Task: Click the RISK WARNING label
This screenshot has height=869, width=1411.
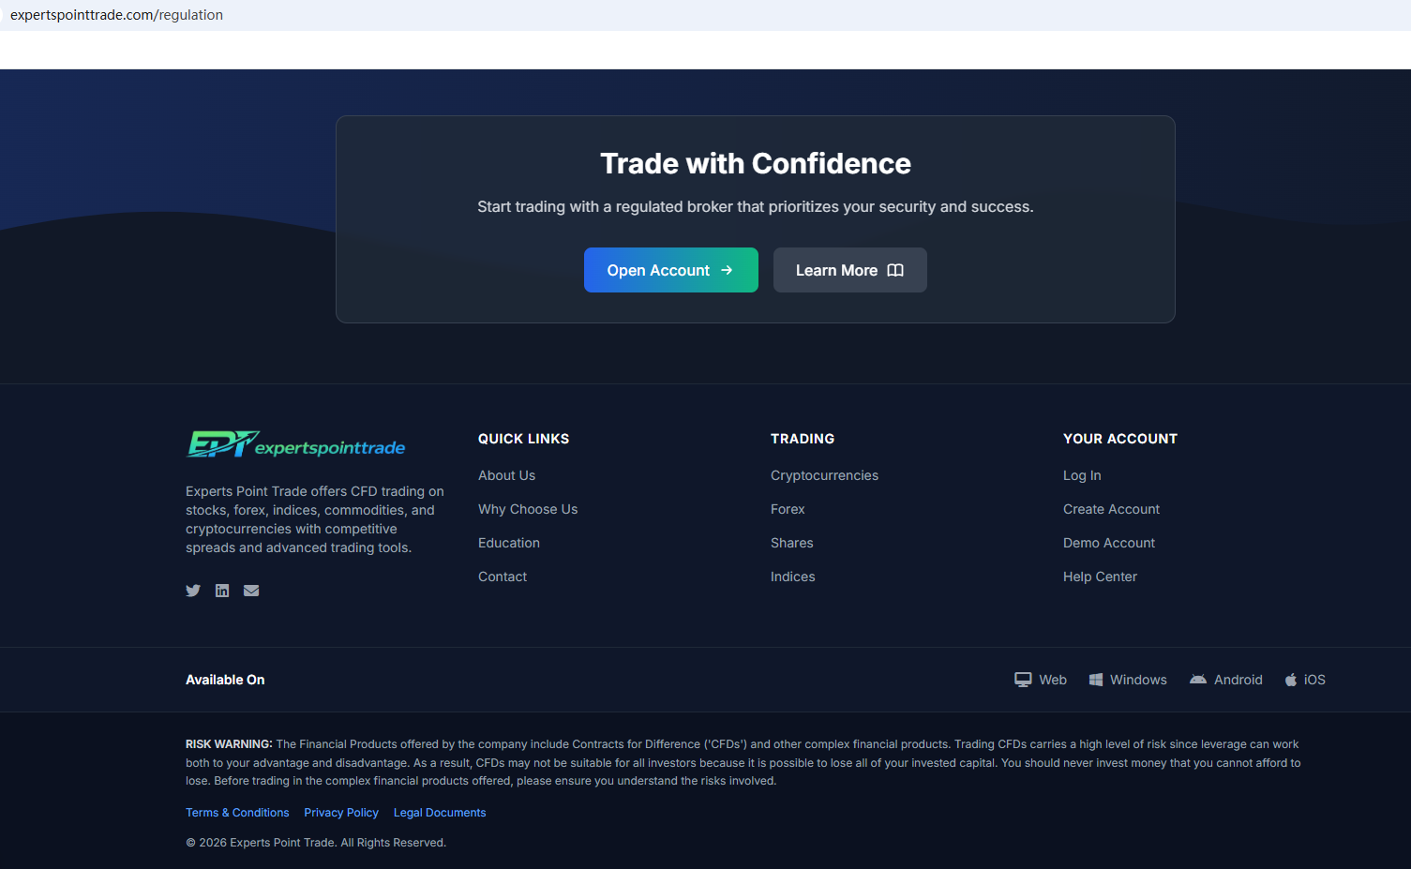Action: pyautogui.click(x=229, y=744)
